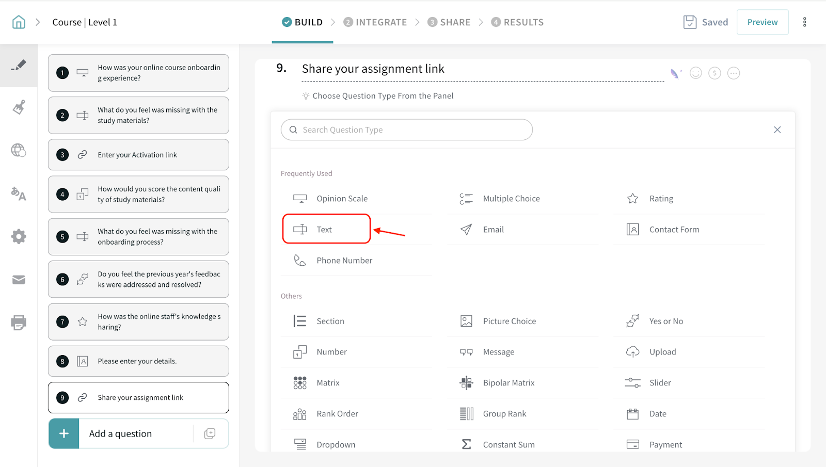Click the emoji smiley icon

pyautogui.click(x=696, y=73)
